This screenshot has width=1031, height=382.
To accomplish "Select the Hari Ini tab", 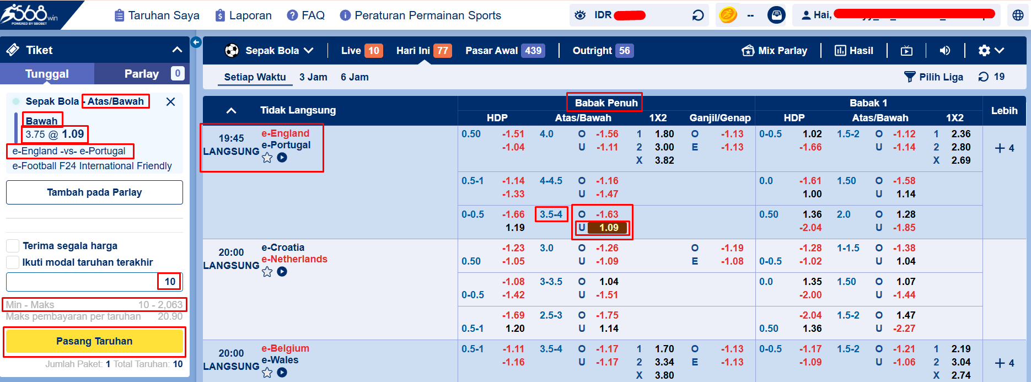I will (424, 51).
